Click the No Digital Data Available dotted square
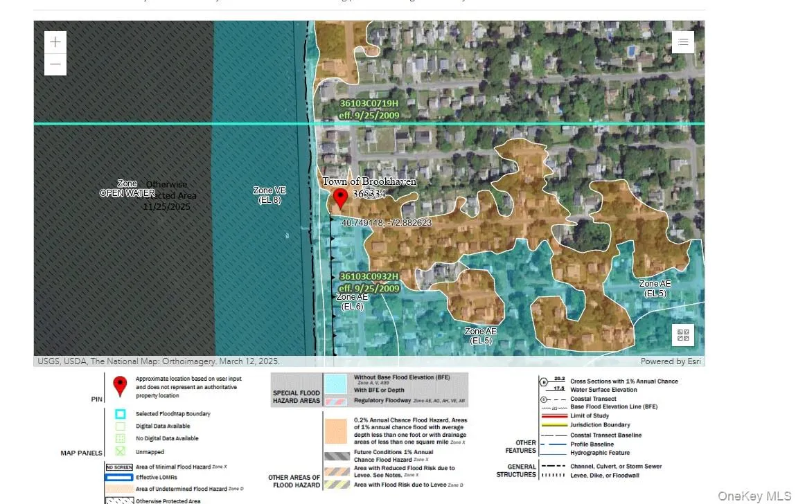The height and width of the screenshot is (504, 796). 120,438
